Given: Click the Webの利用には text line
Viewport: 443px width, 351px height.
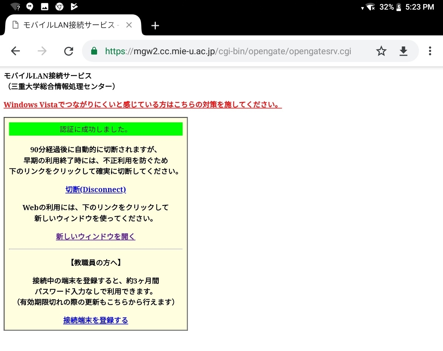Looking at the screenshot, I should coord(96,207).
